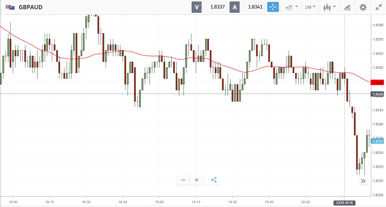The image size is (386, 207).
Task: Click the GBPAUD flag icon
Action: [10, 7]
